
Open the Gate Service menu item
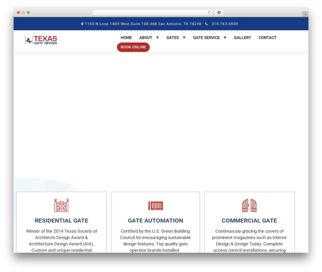(206, 38)
